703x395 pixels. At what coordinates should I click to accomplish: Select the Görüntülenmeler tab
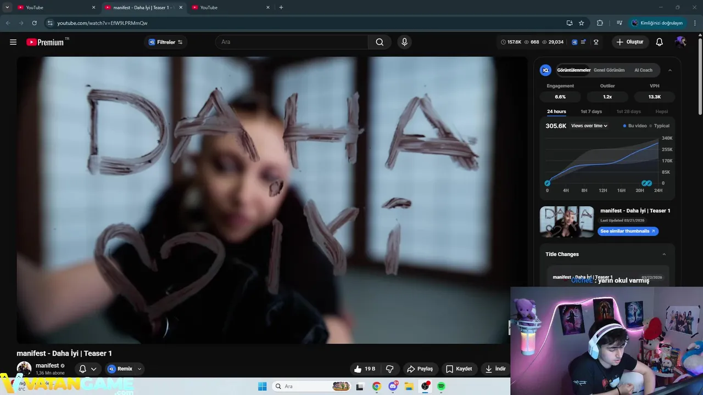coord(573,70)
